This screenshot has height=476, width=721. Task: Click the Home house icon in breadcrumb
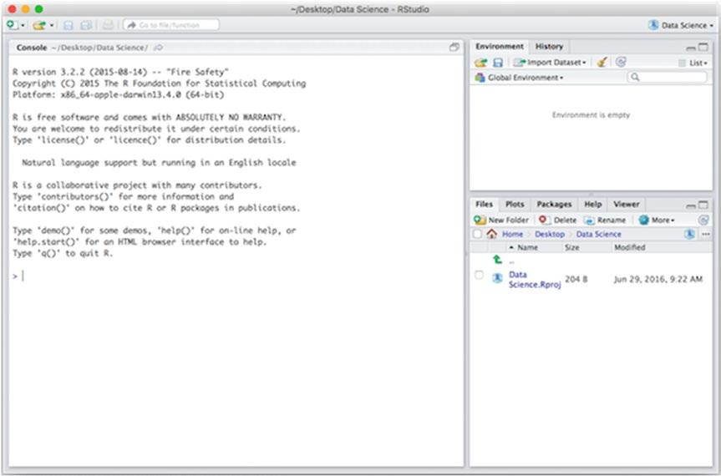pos(491,234)
